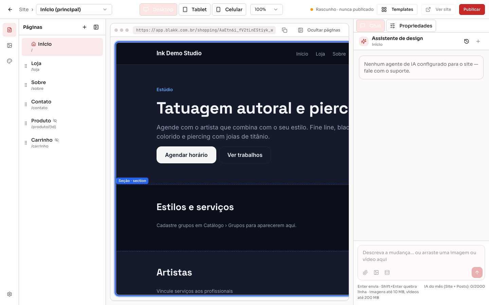Image resolution: width=489 pixels, height=305 pixels.
Task: Click Agendar horário button in preview
Action: [186, 155]
